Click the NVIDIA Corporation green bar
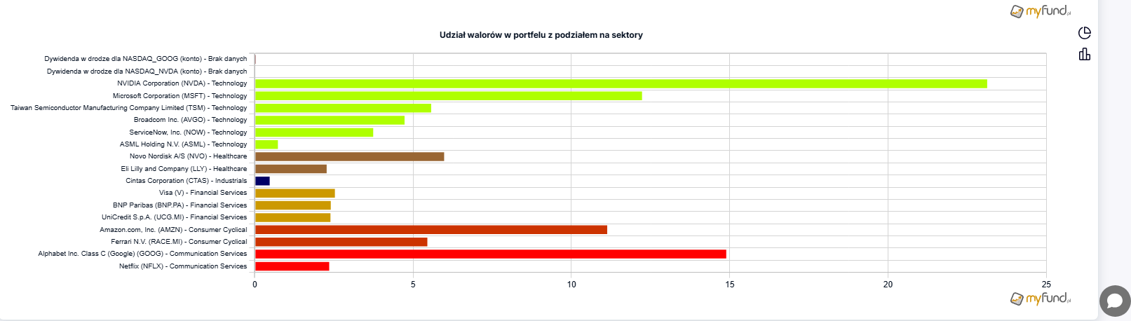Image resolution: width=1131 pixels, height=321 pixels. (x=621, y=84)
